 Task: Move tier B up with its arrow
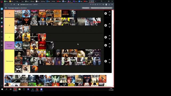tap(110, 24)
